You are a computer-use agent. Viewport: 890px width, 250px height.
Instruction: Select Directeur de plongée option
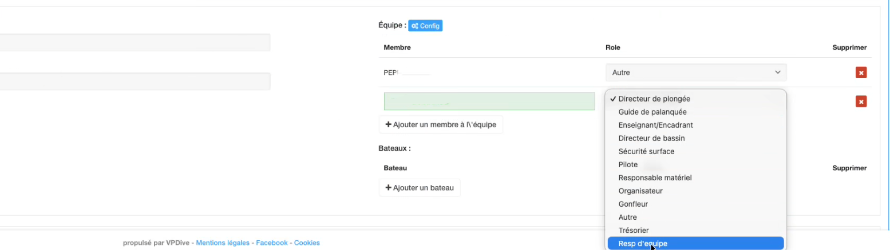point(654,99)
